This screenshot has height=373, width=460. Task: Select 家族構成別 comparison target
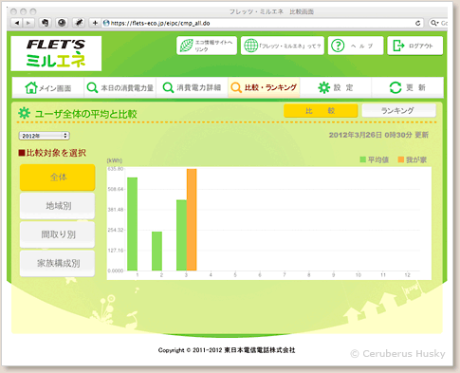point(58,263)
